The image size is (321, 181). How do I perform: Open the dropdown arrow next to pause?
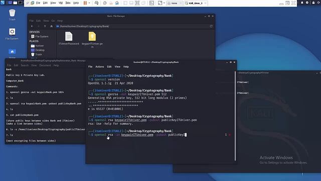(x=89, y=3)
